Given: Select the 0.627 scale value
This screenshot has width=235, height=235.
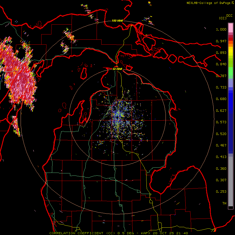Looking at the screenshot, I should pyautogui.click(x=221, y=111).
